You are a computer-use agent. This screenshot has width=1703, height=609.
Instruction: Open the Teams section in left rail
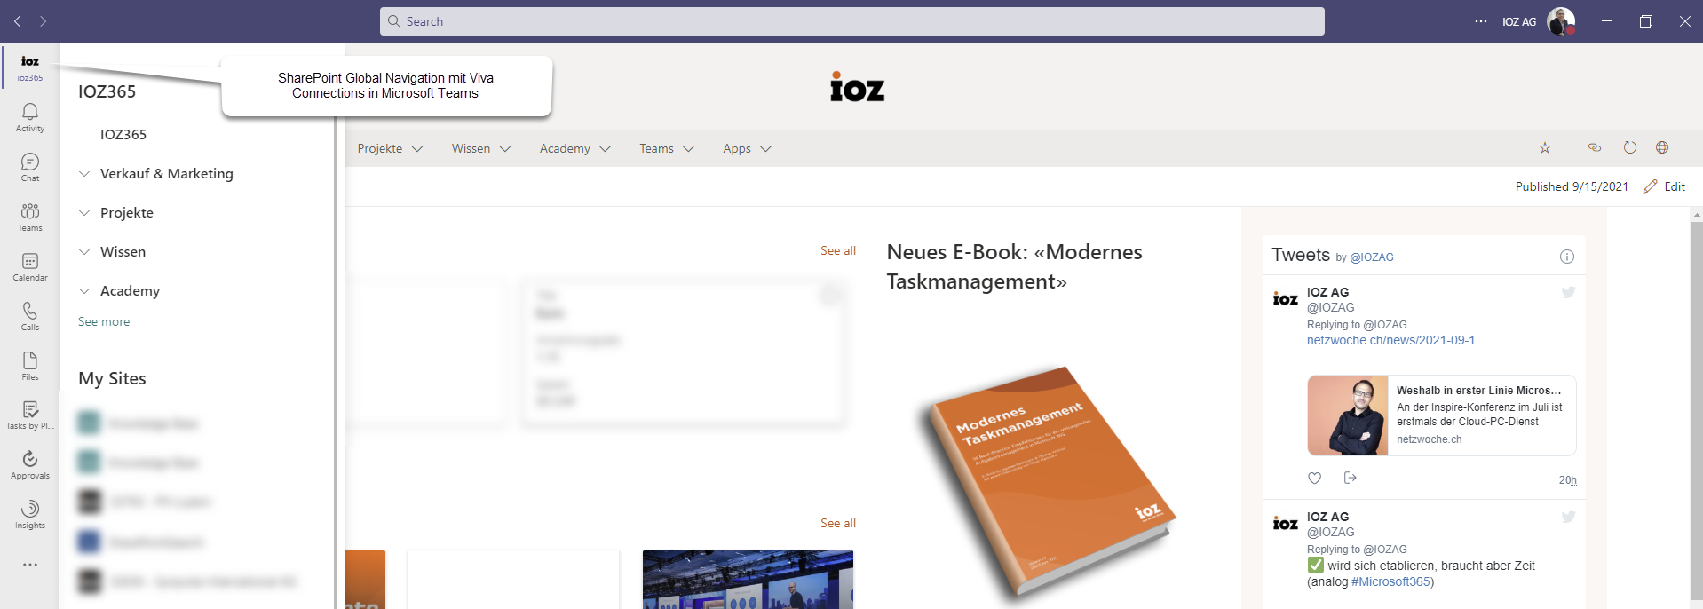[30, 217]
